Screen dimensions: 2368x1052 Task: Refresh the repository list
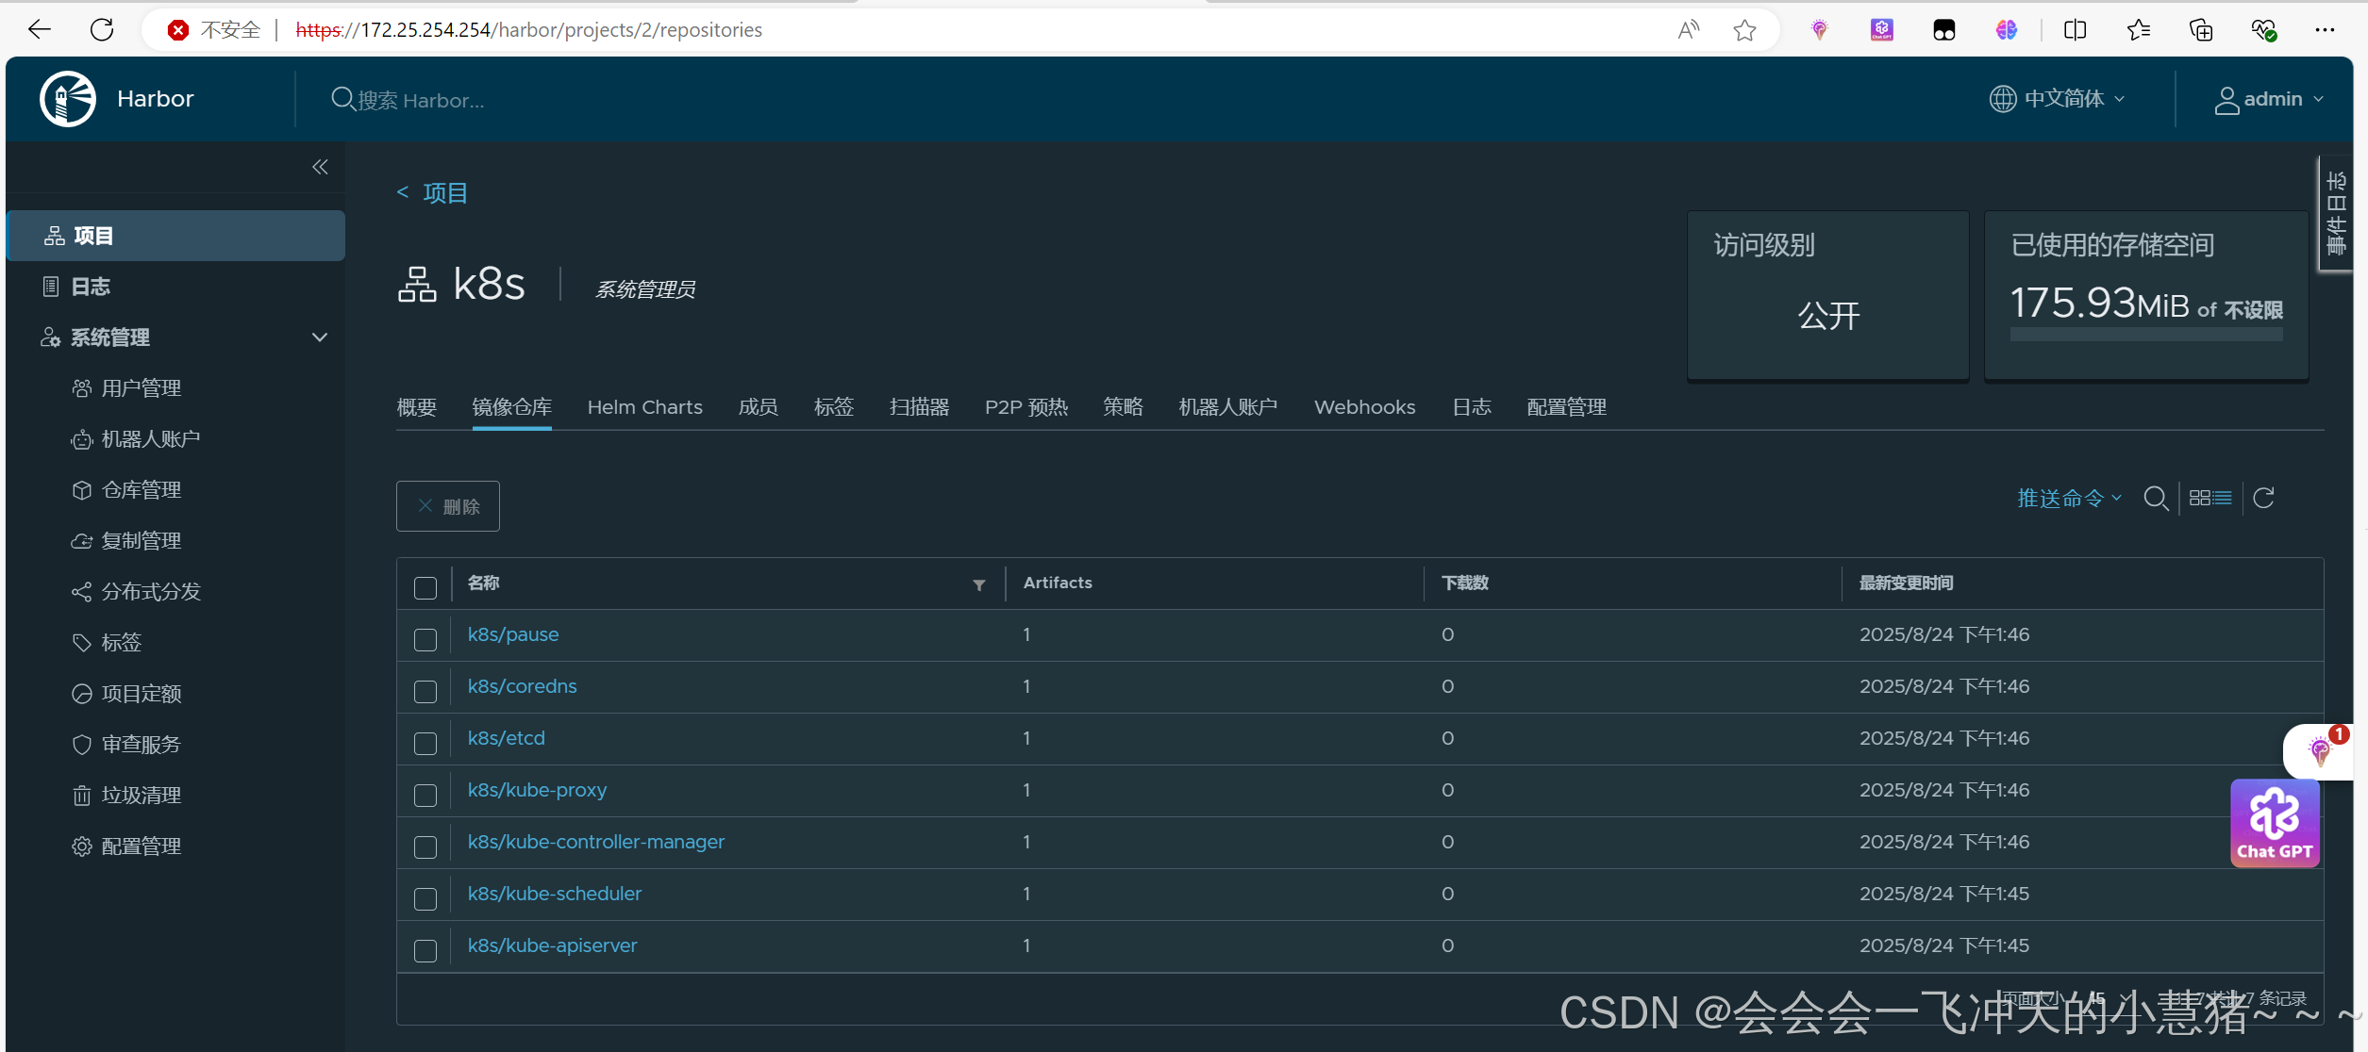2263,498
